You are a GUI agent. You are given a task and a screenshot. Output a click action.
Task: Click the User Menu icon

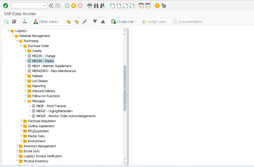pos(7,21)
